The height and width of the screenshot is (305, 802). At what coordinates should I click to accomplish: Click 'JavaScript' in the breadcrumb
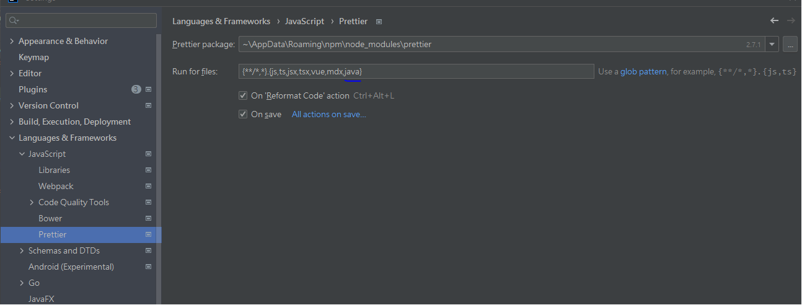(304, 21)
